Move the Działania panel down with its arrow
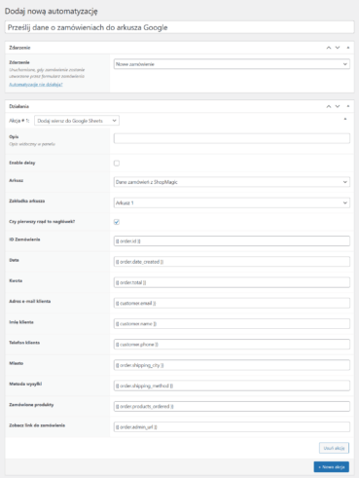This screenshot has height=478, width=359. (338, 106)
